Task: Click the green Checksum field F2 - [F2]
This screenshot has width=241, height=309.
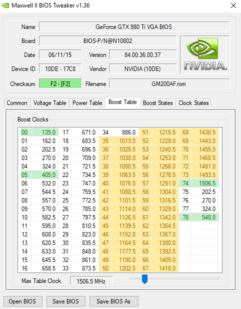Action: click(x=60, y=84)
